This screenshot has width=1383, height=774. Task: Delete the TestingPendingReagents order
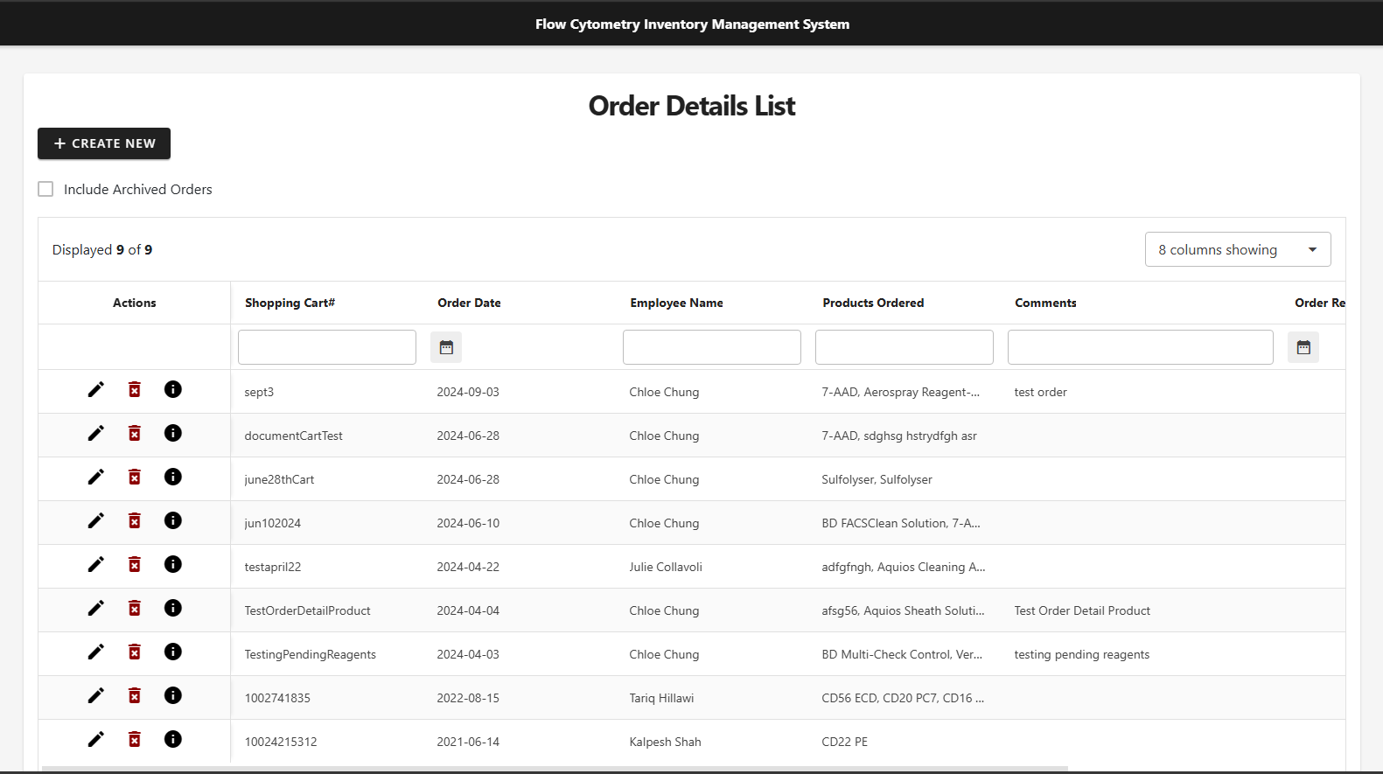tap(135, 652)
